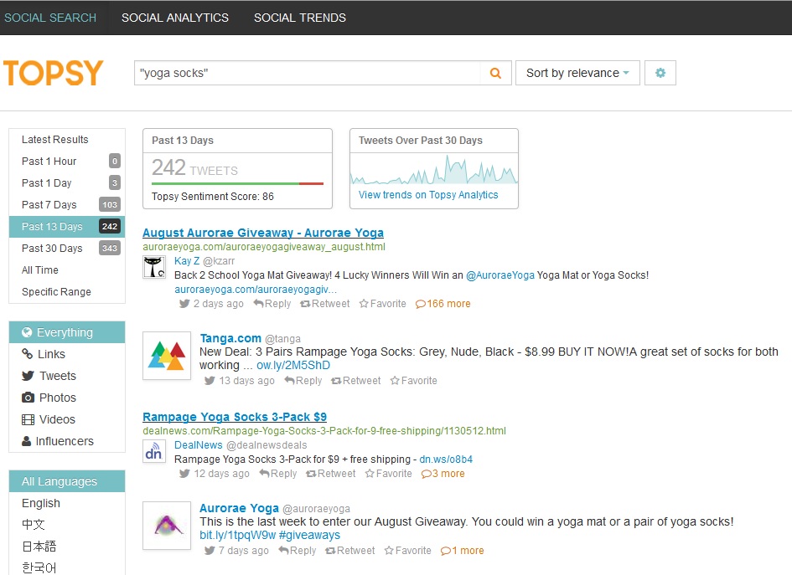The image size is (792, 575).
Task: Click the auroraeyoga.com giveaway green URL
Action: click(264, 247)
